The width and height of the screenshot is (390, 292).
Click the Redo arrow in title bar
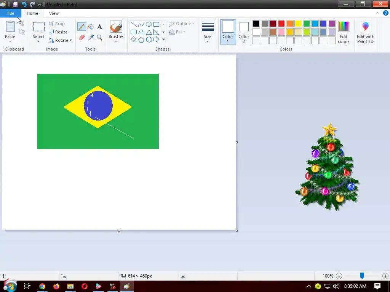(32, 5)
